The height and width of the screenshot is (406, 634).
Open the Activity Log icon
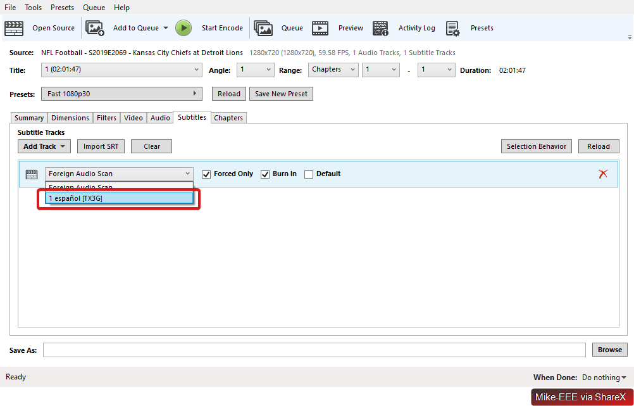380,28
